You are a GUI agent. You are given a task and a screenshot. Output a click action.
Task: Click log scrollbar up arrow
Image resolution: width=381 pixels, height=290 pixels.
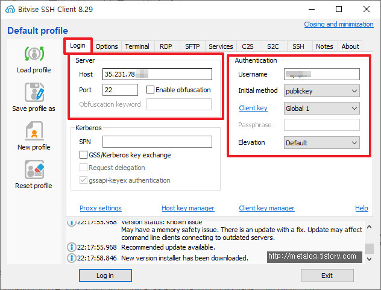coord(370,227)
